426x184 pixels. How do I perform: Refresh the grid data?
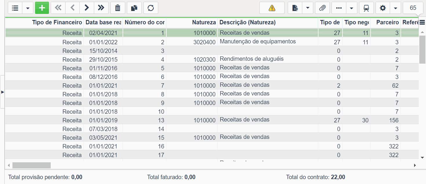151,8
